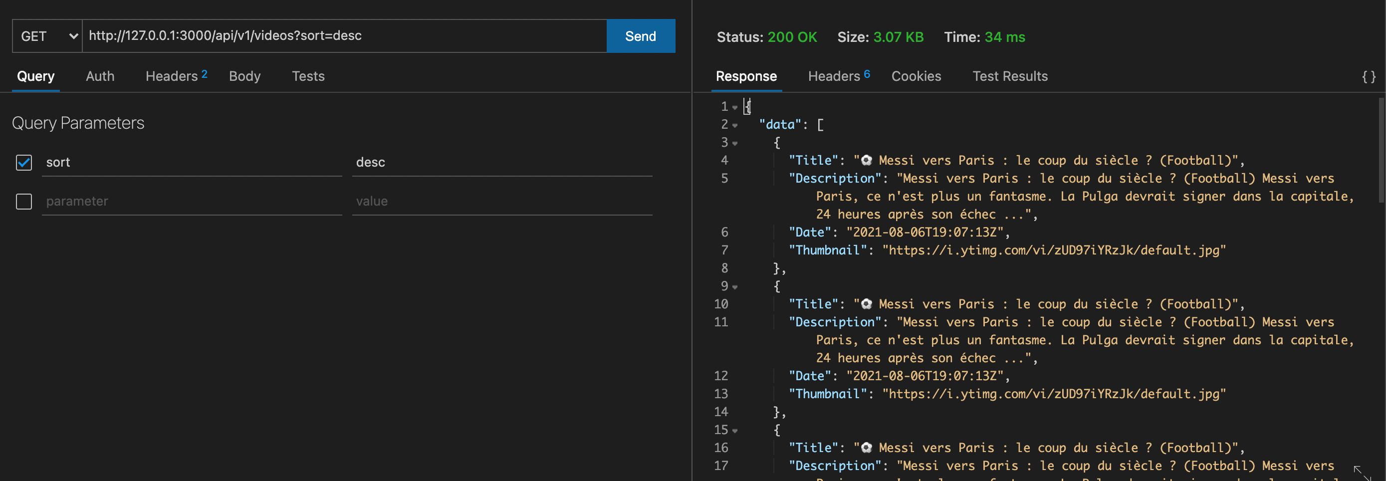This screenshot has height=481, width=1386.
Task: Click the Thumbnail URL on line 7
Action: 1054,250
